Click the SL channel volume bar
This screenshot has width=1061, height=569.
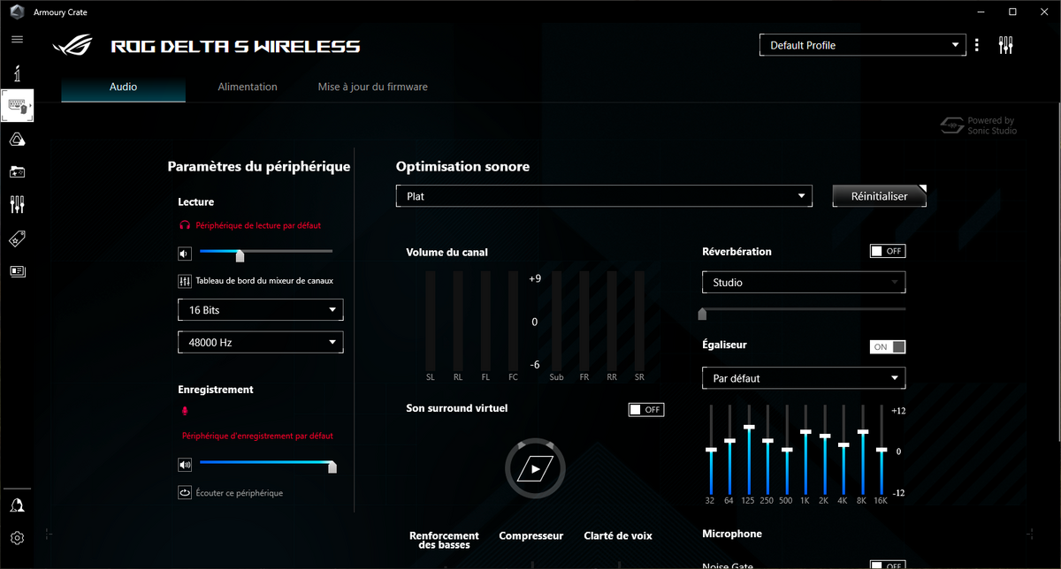click(431, 320)
